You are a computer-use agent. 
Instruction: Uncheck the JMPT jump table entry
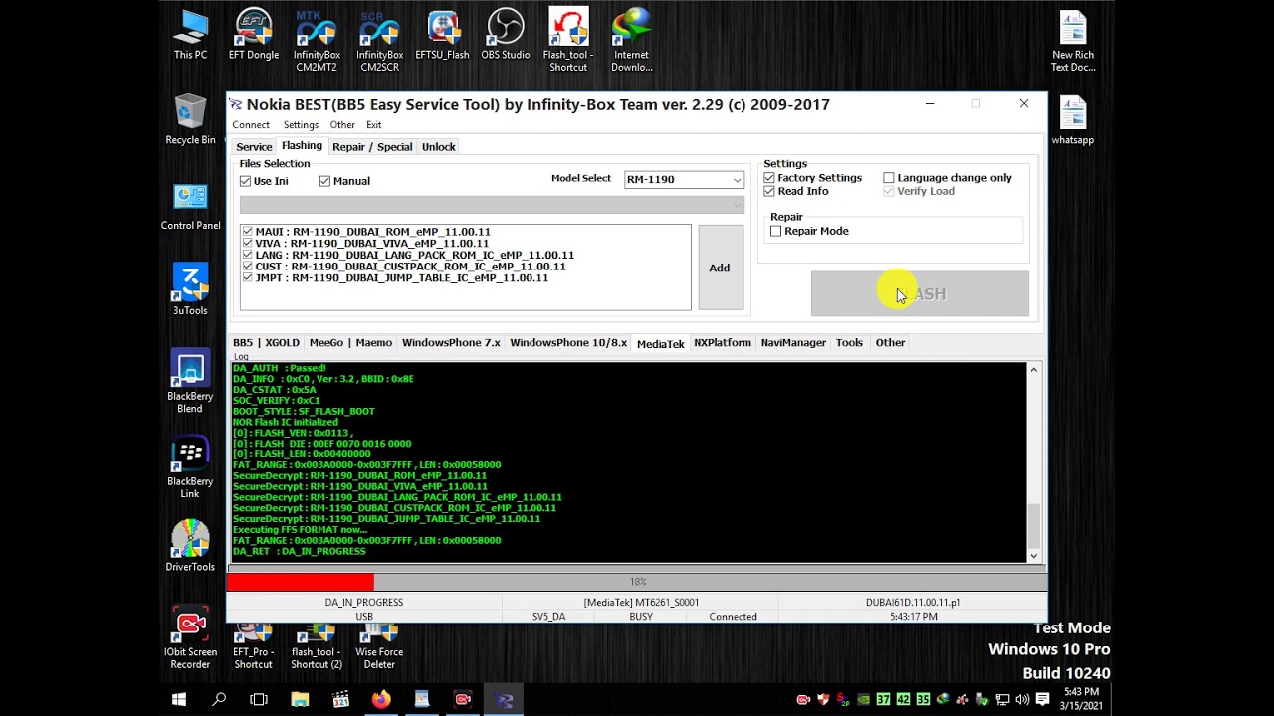(247, 278)
